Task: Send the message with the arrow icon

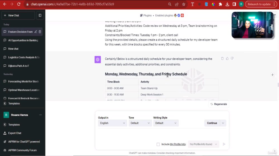Action: coord(224,144)
